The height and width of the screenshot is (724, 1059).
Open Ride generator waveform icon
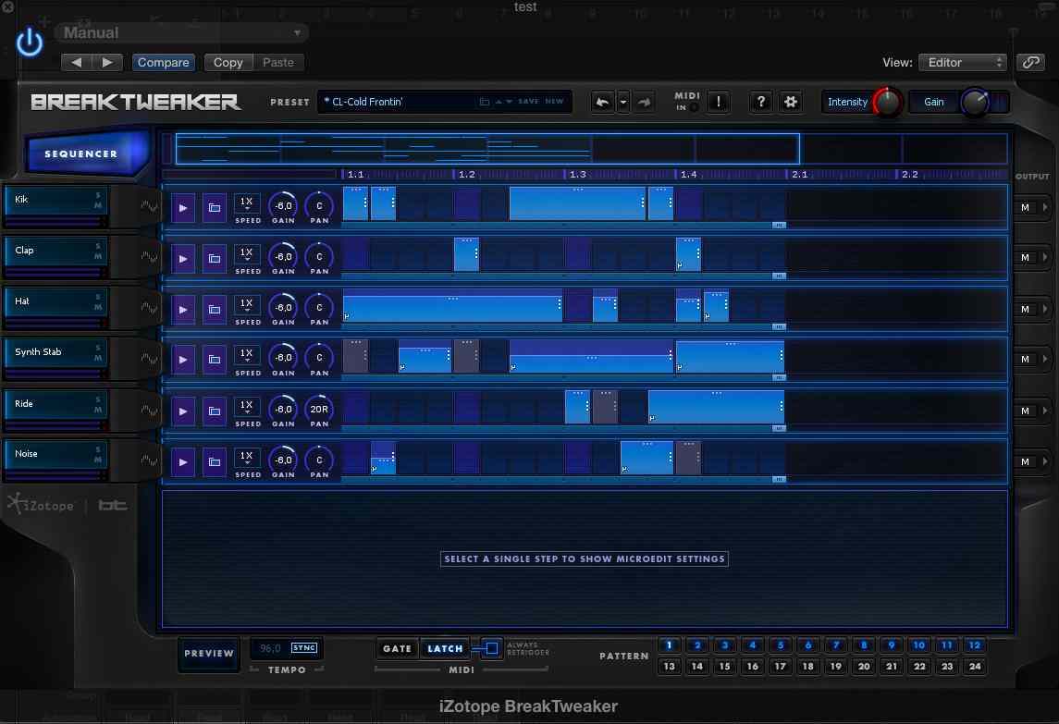149,411
